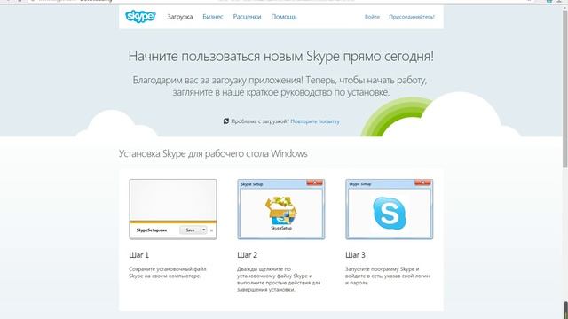Click the Skype logo in header

point(140,17)
